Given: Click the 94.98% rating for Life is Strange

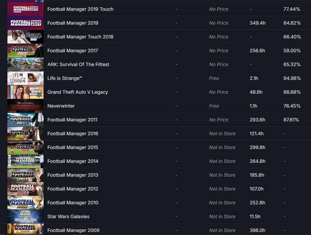Looking at the screenshot, I should (292, 78).
